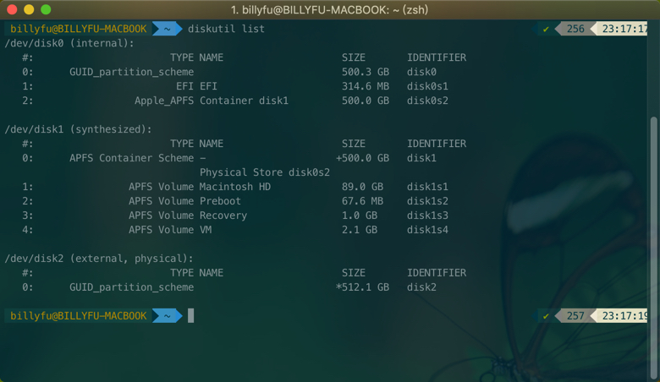Click 'APFS Volume Macintosh HD' row

tap(200, 187)
